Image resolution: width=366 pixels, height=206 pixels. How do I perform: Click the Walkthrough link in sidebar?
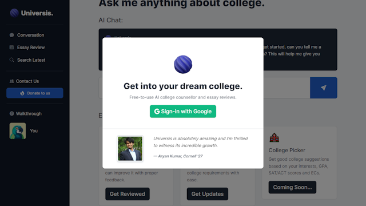29,114
